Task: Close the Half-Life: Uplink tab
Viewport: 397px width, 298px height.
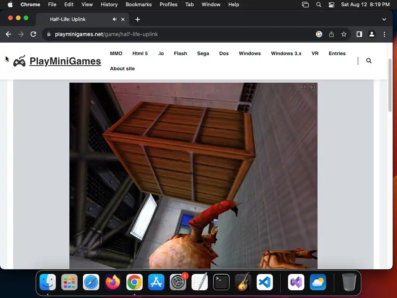Action: 123,19
